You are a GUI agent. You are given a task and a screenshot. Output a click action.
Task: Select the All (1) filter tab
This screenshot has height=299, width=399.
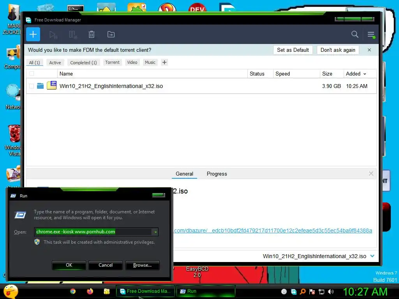(x=34, y=63)
